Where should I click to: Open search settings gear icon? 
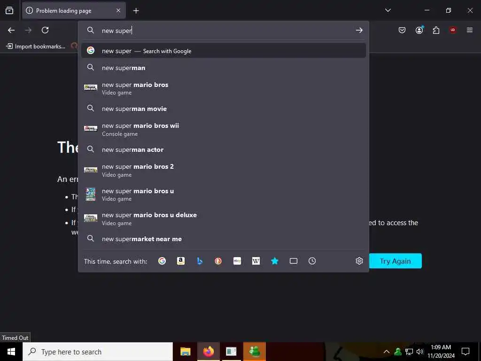pos(359,261)
